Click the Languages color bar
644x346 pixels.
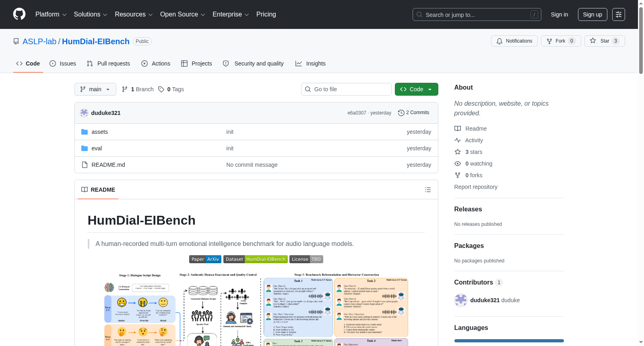pos(509,341)
